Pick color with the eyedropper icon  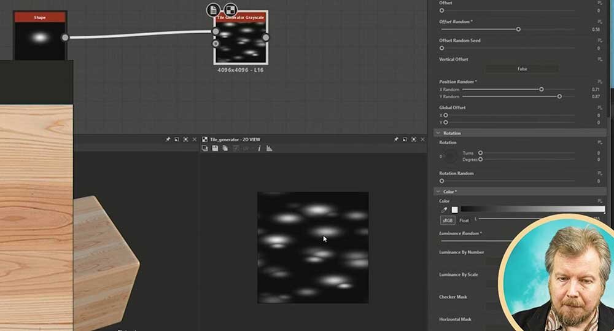coord(444,210)
